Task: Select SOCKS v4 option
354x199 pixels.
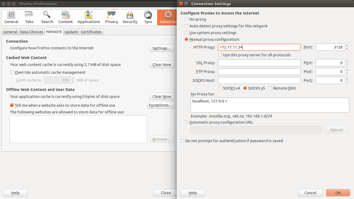Action: click(x=220, y=88)
